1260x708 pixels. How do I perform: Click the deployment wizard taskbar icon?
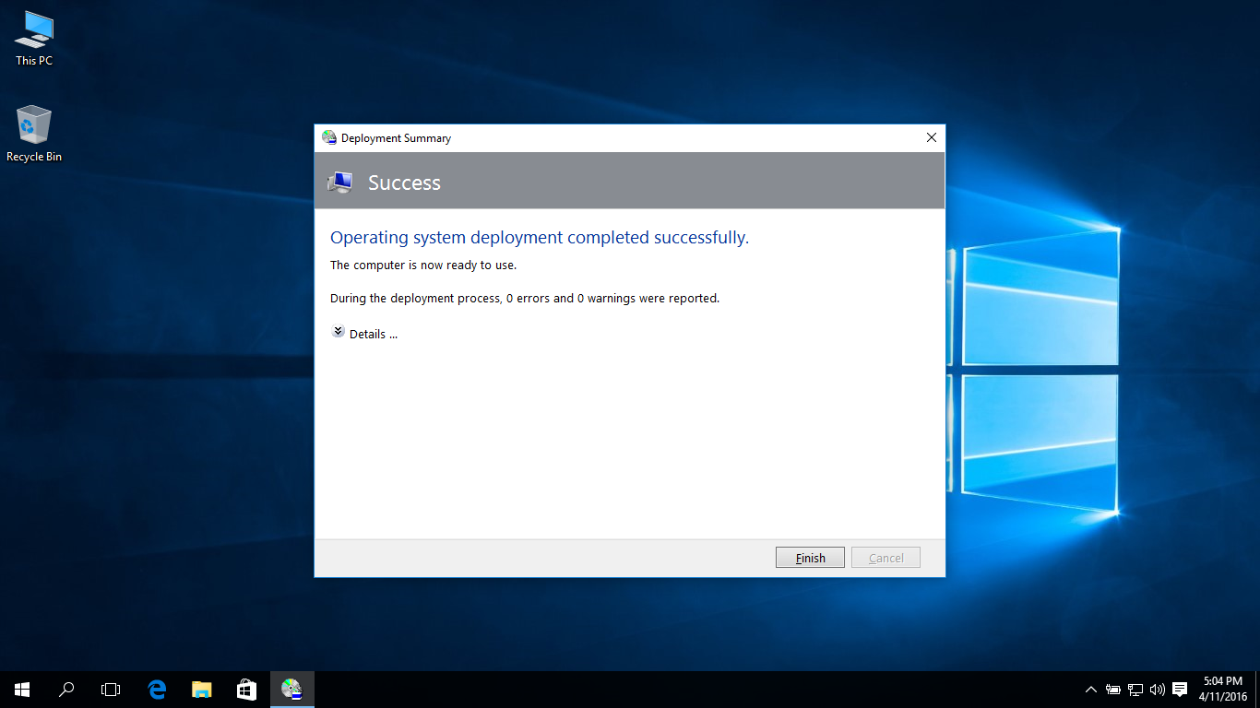(291, 690)
